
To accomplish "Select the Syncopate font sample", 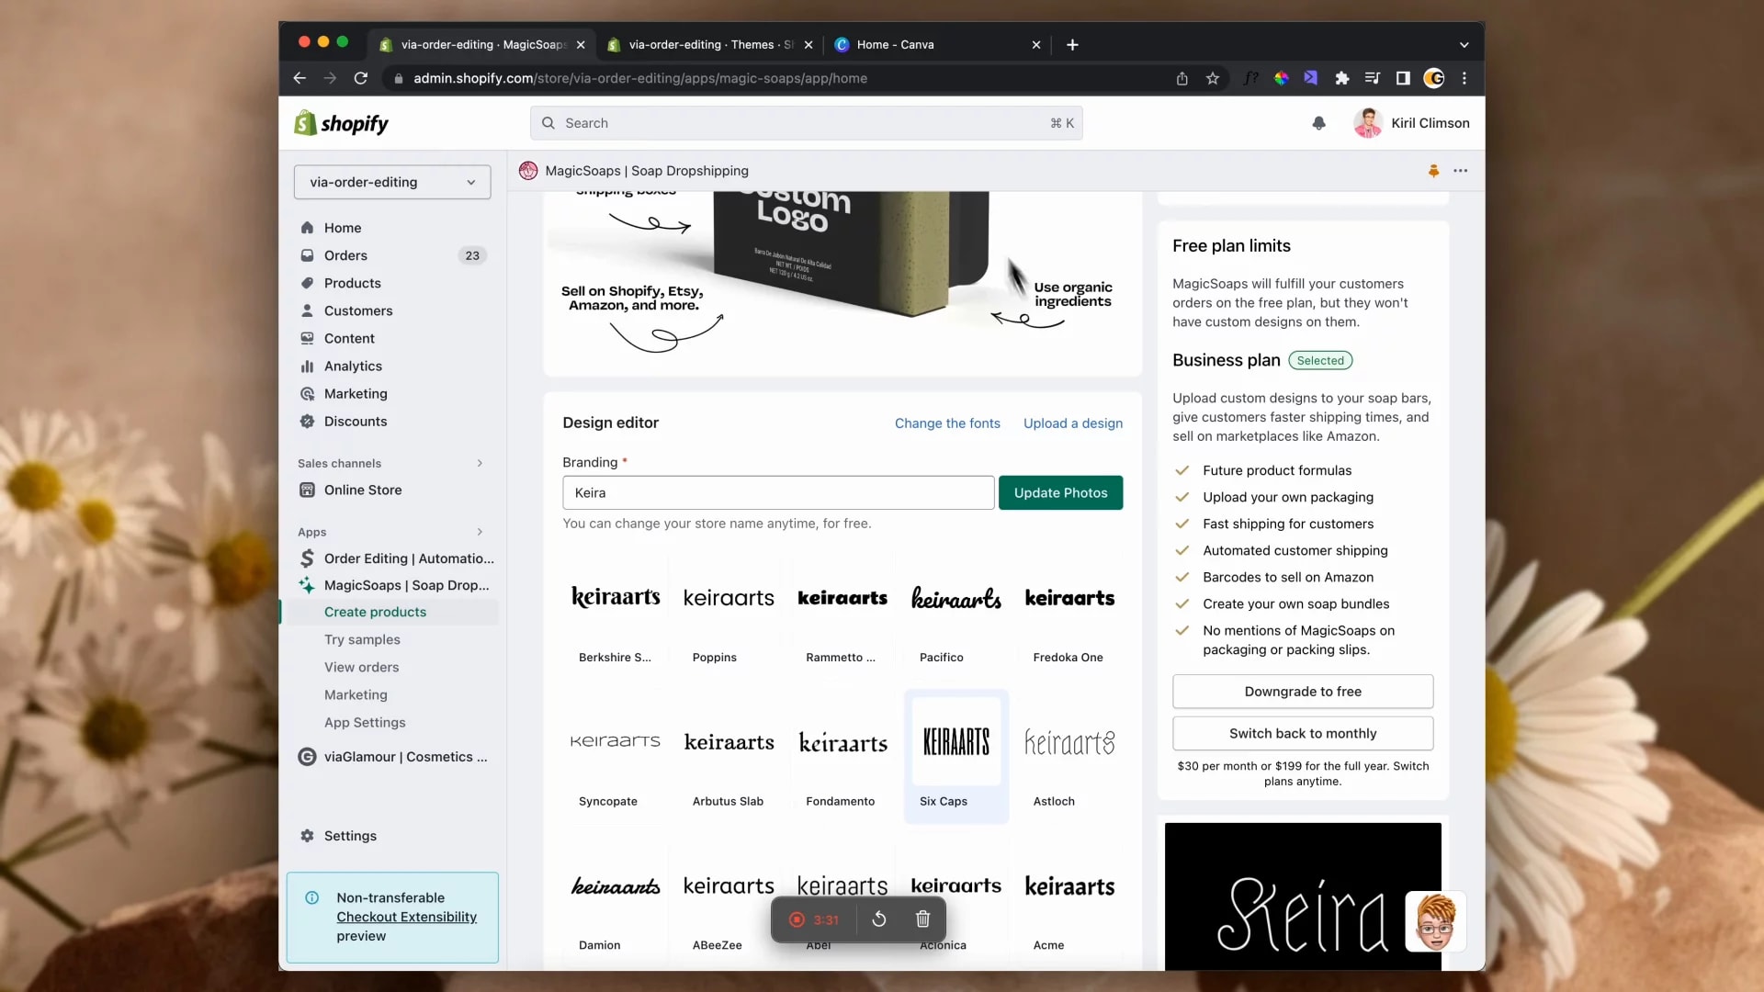I will (x=616, y=756).
